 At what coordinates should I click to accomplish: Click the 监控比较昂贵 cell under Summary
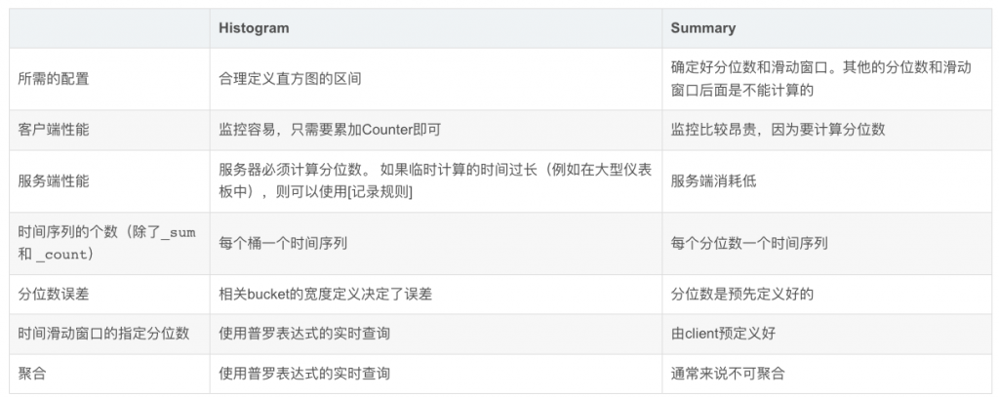click(x=778, y=130)
